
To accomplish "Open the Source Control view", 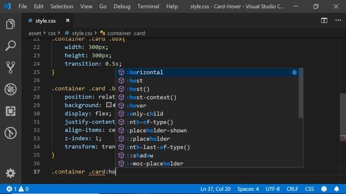I will click(10, 67).
